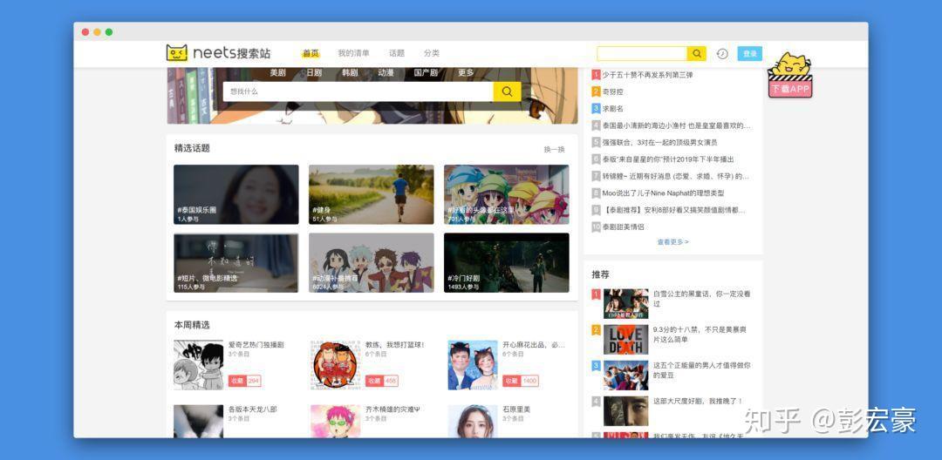Open recommendation 这五个正能量的男人才值得做你的爱豆

pyautogui.click(x=701, y=370)
